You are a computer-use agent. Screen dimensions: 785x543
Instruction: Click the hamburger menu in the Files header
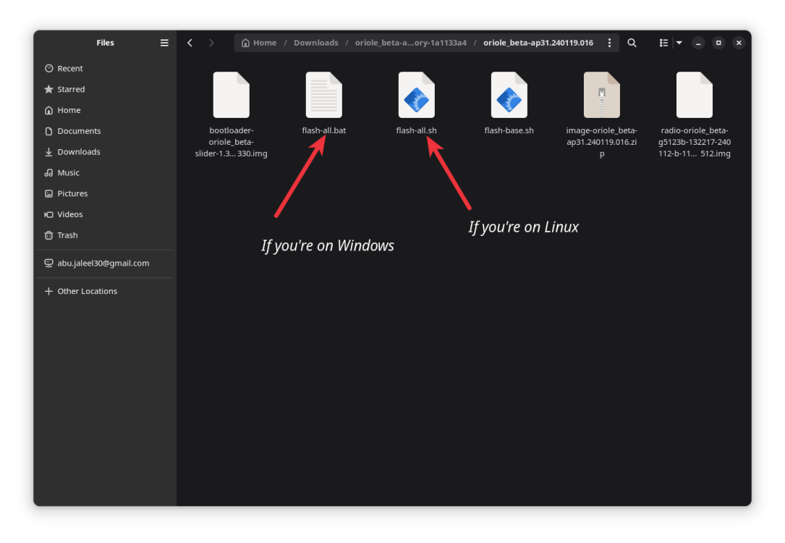point(164,42)
